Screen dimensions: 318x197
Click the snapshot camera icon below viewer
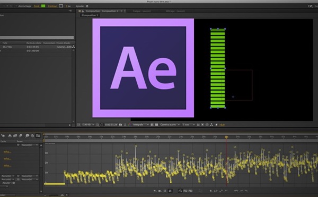(120, 124)
